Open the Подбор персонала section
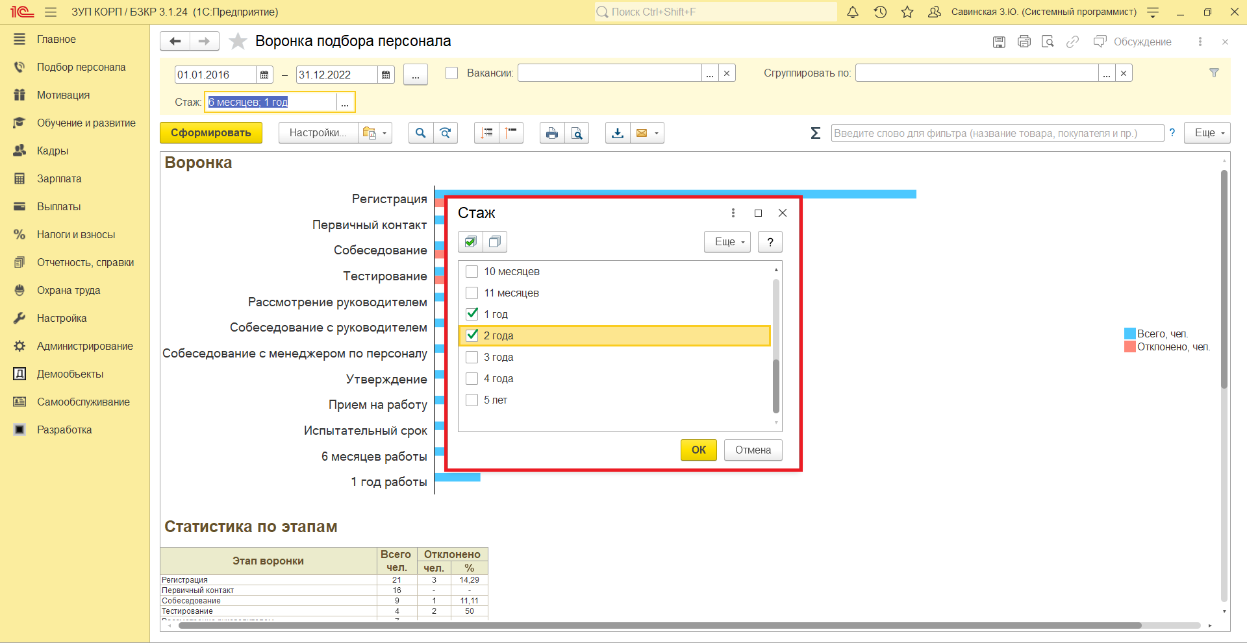The image size is (1247, 643). [x=81, y=67]
